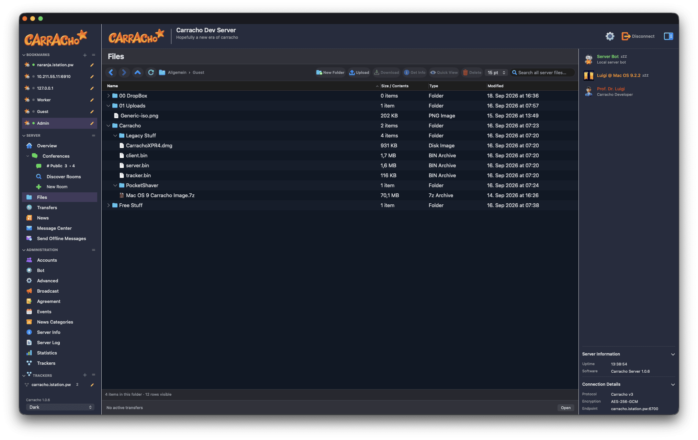Image resolution: width=698 pixels, height=440 pixels.
Task: Go forward with the right arrow
Action: (124, 72)
